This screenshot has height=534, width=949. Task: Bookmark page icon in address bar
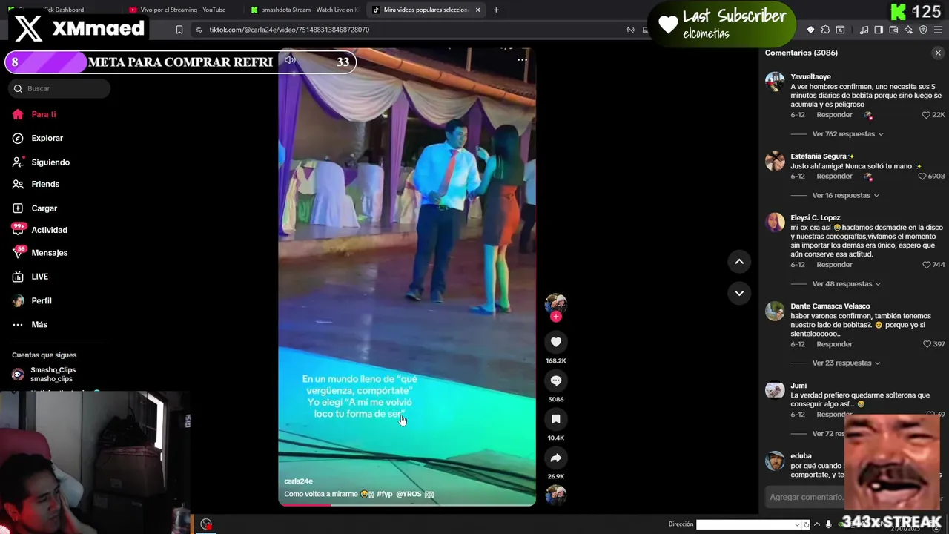(179, 30)
